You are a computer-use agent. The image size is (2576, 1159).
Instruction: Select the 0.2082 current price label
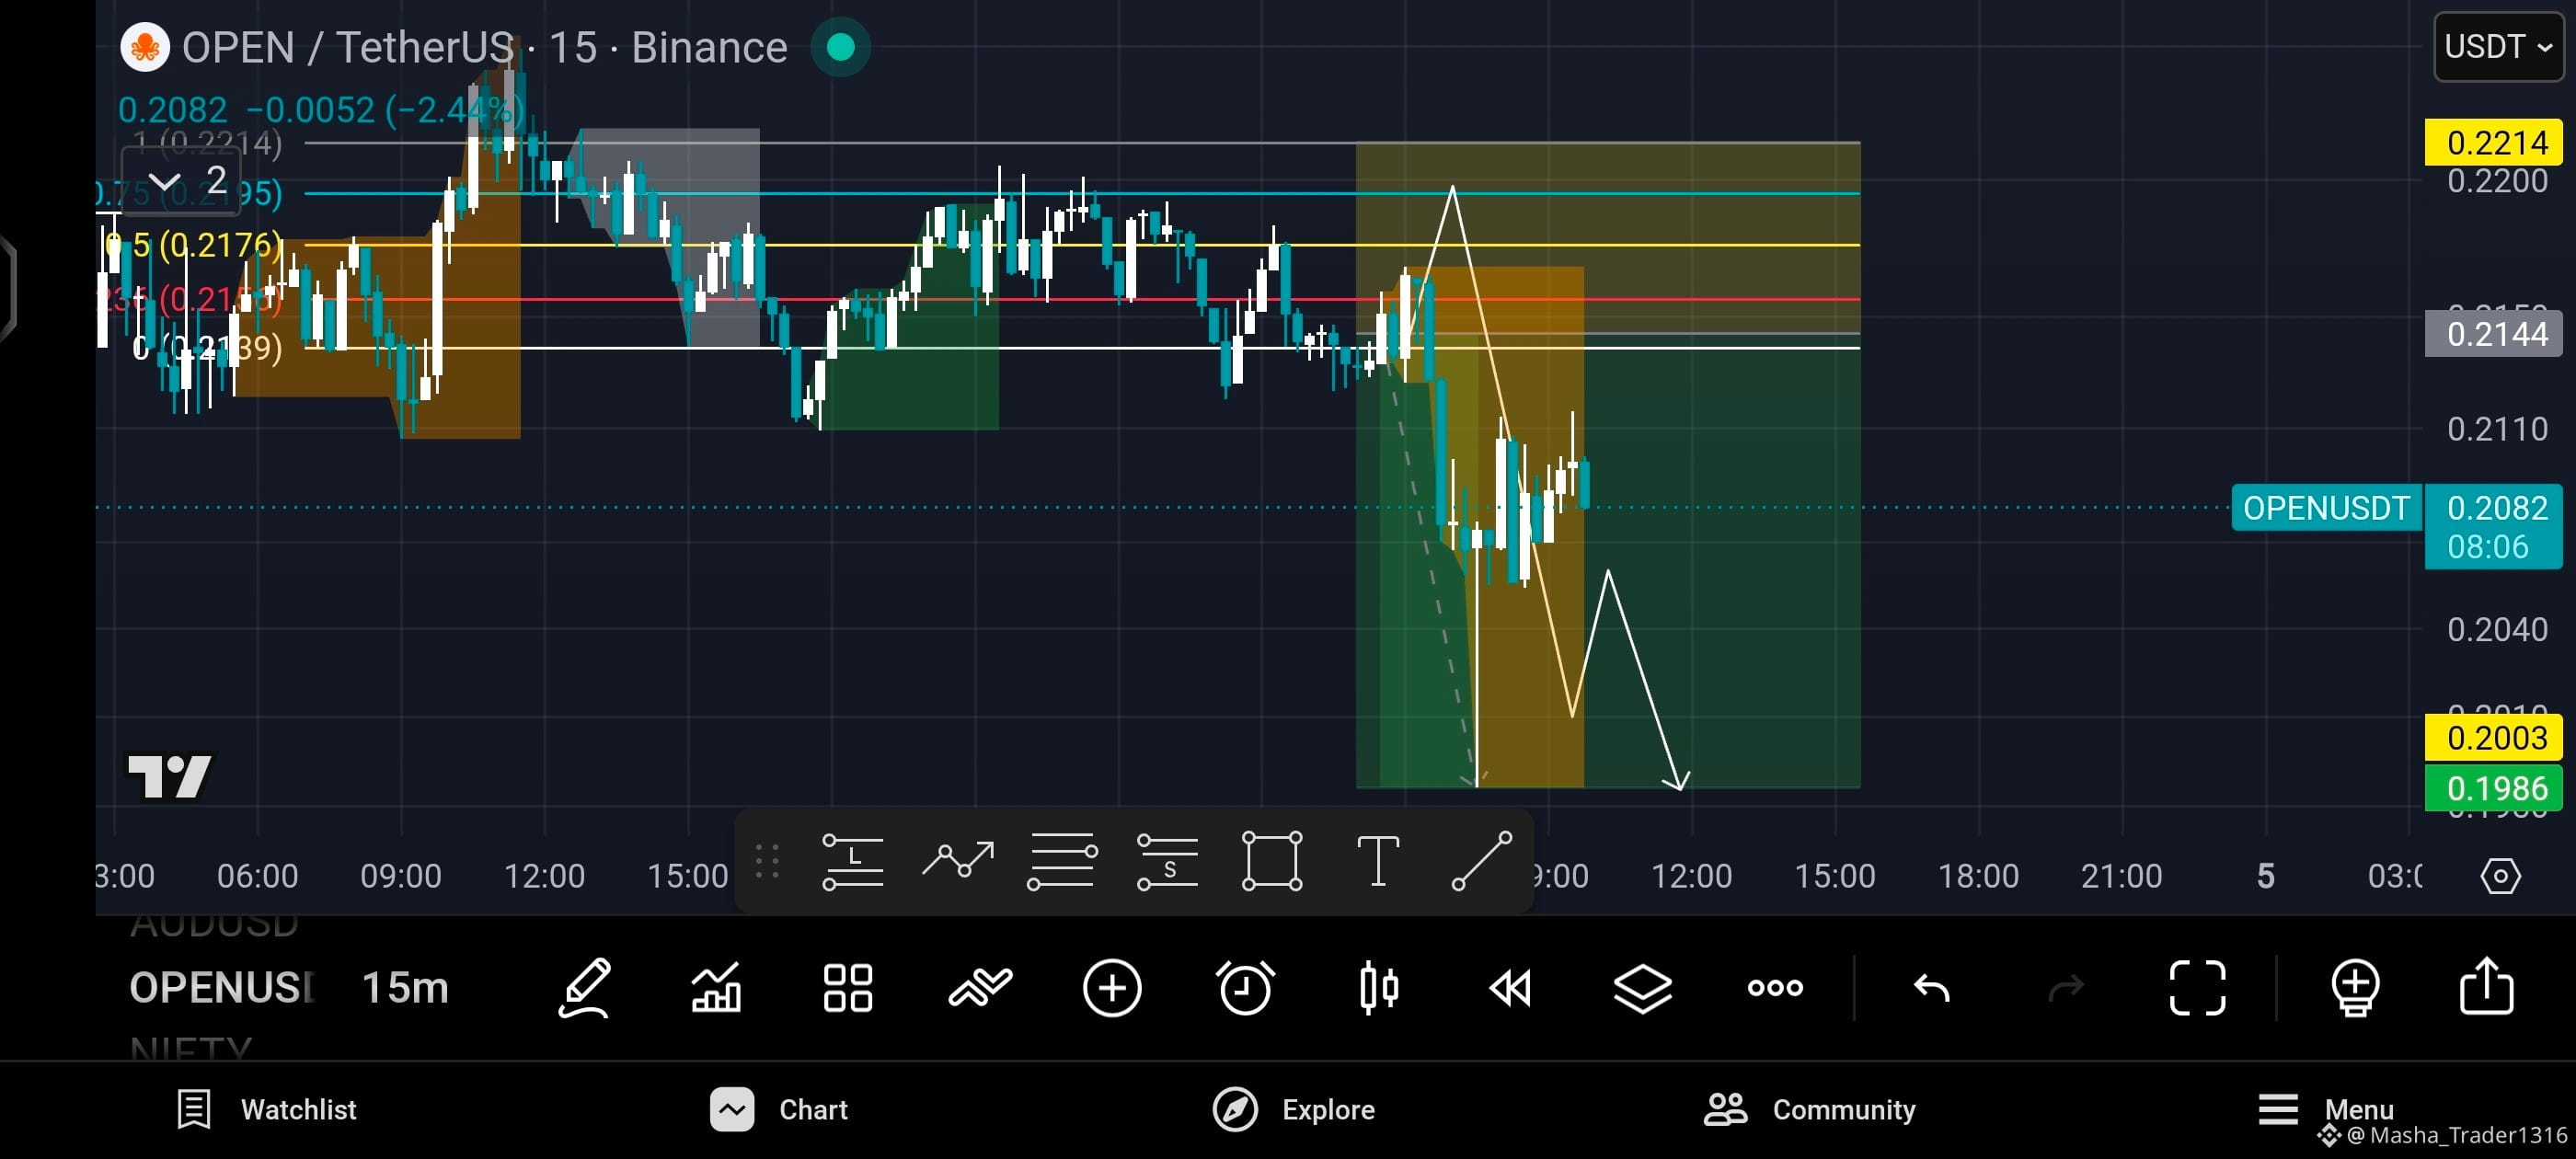tap(2495, 526)
